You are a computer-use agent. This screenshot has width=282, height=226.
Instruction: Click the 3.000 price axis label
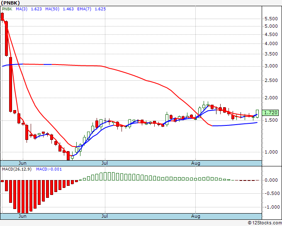tap(271, 66)
